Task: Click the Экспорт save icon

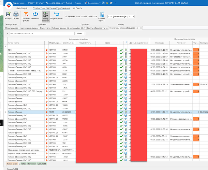Action: 8,14
